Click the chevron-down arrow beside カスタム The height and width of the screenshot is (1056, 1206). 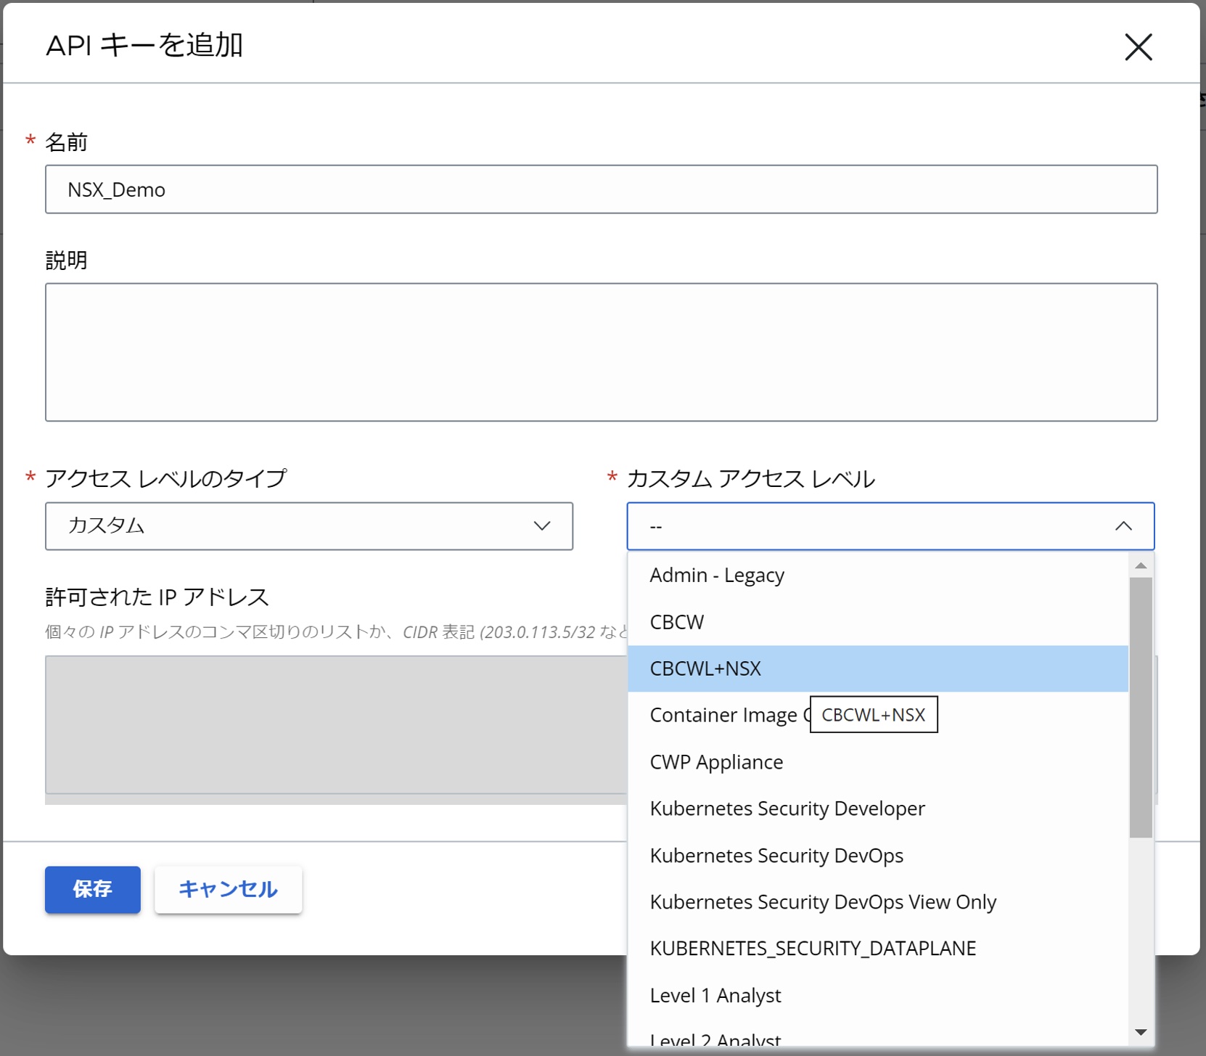pos(542,526)
